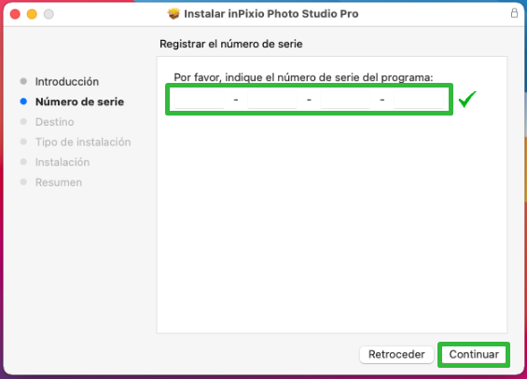Click the blue Número de serie bullet
527x379 pixels.
tap(23, 102)
